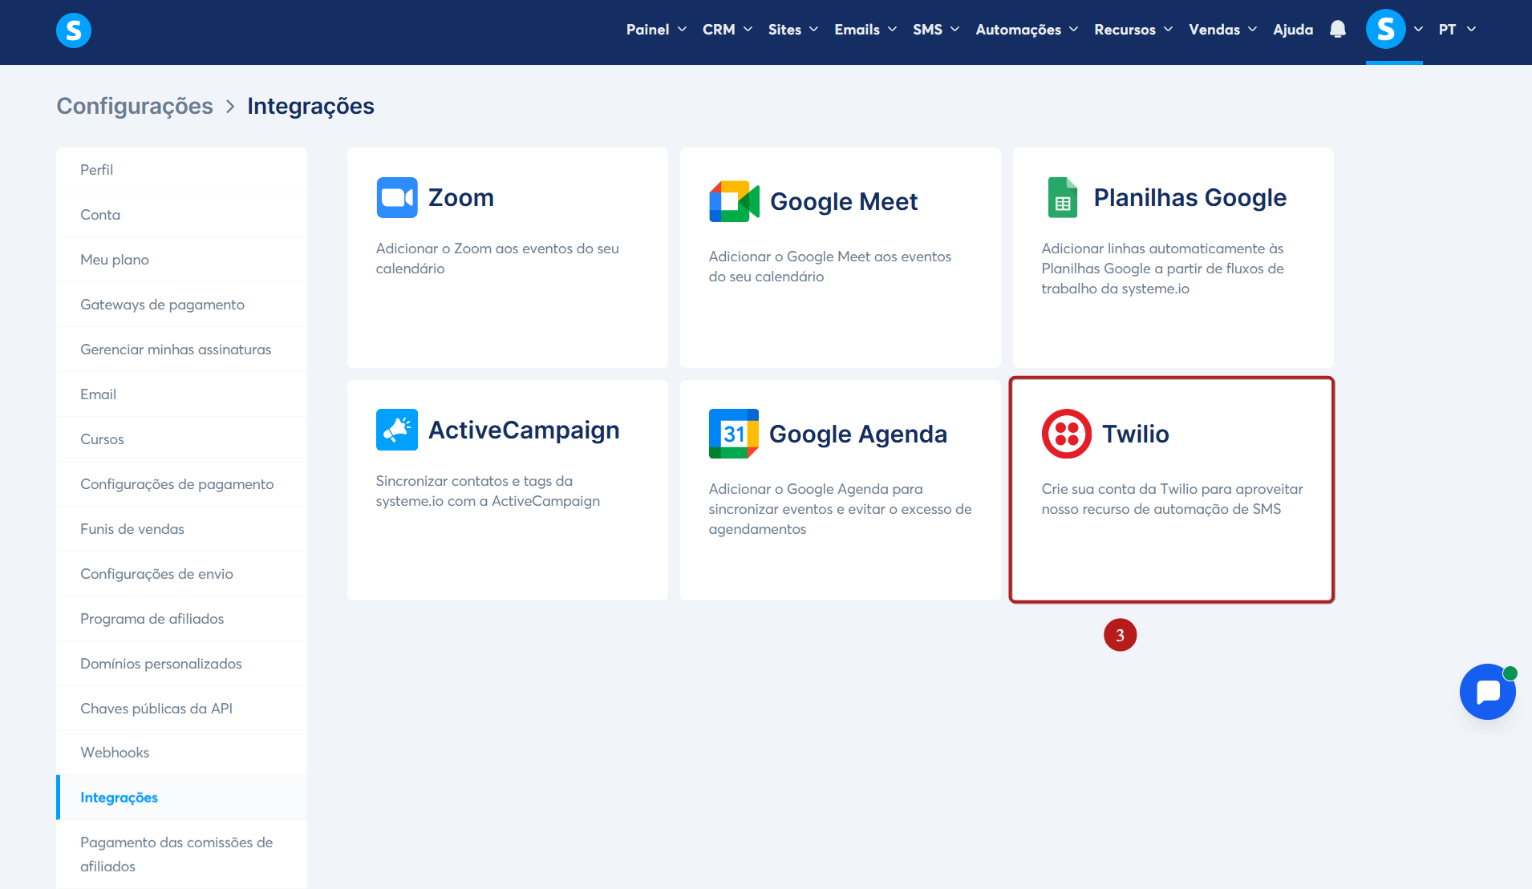Expand the SMS menu
Screen dimensions: 1532x889
click(936, 30)
